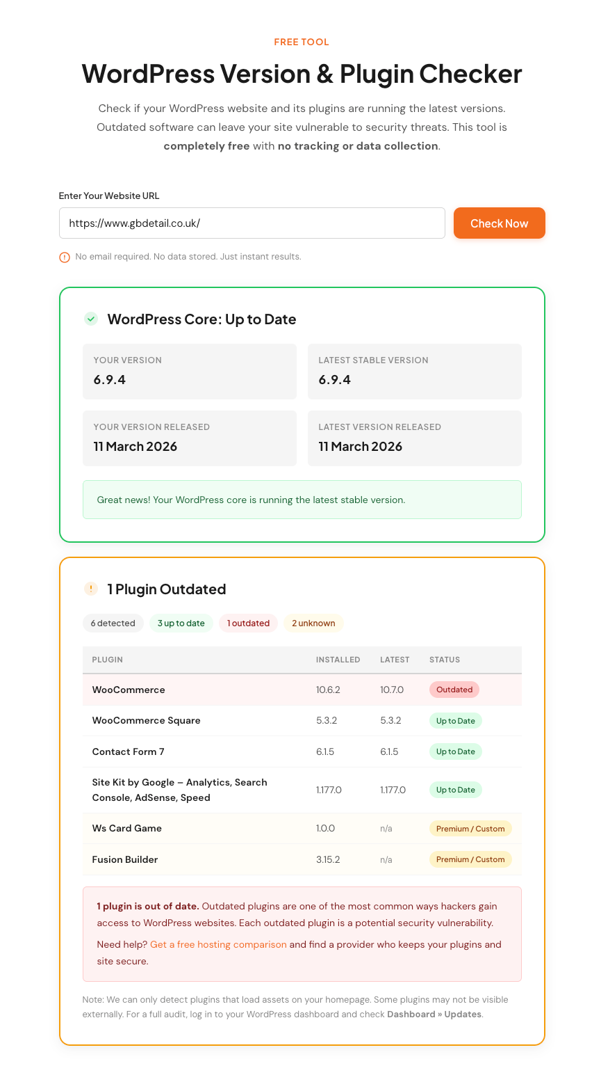601x1082 pixels.
Task: Focus the website URL input field
Action: click(252, 223)
